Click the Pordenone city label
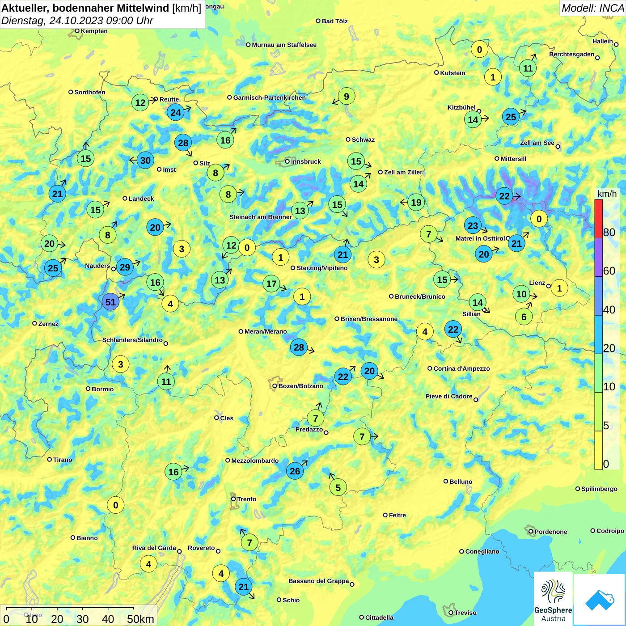Screen dimensions: 626x626 click(x=551, y=532)
